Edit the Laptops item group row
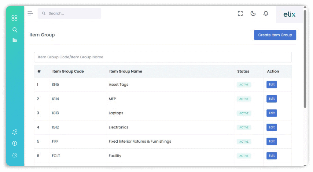 tap(271, 113)
